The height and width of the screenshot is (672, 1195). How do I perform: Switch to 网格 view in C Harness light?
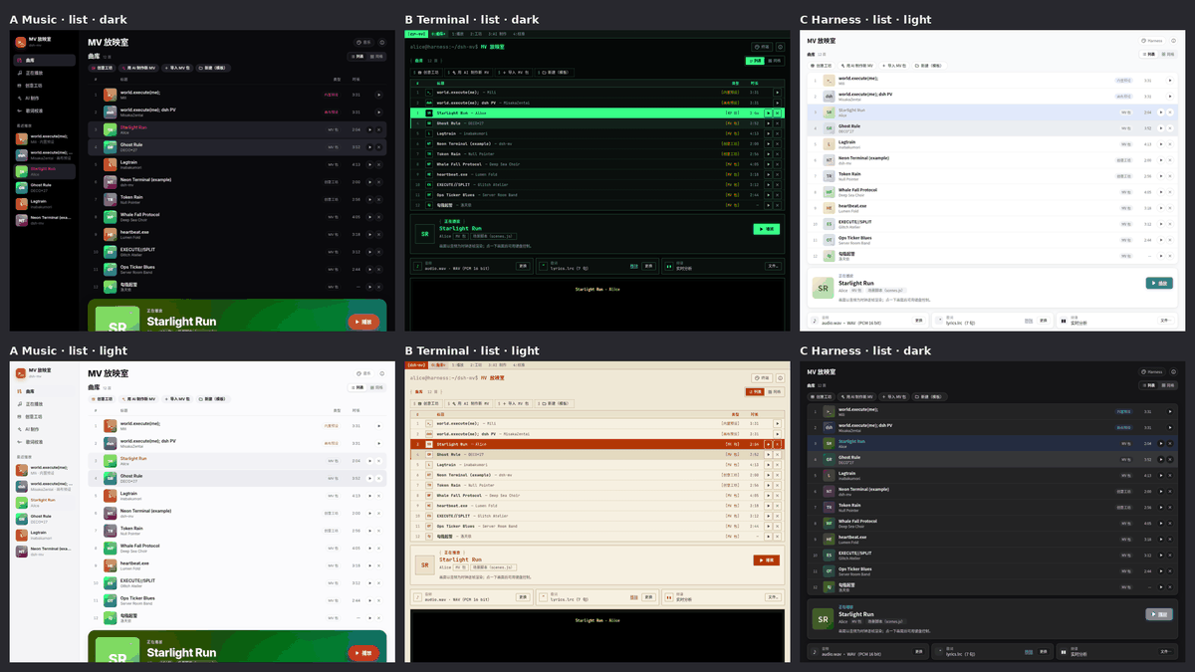(1170, 54)
